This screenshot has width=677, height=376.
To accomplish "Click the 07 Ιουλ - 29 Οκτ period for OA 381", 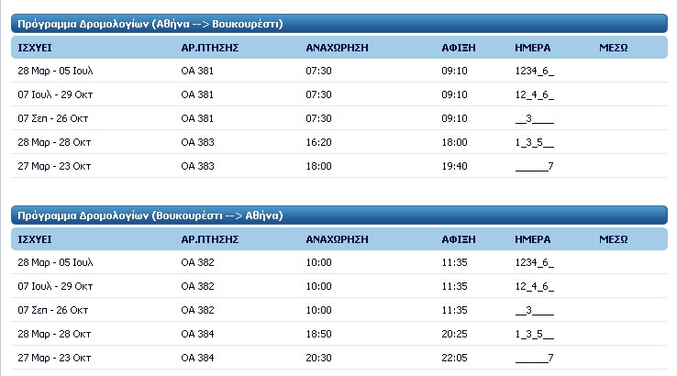I will (x=55, y=94).
